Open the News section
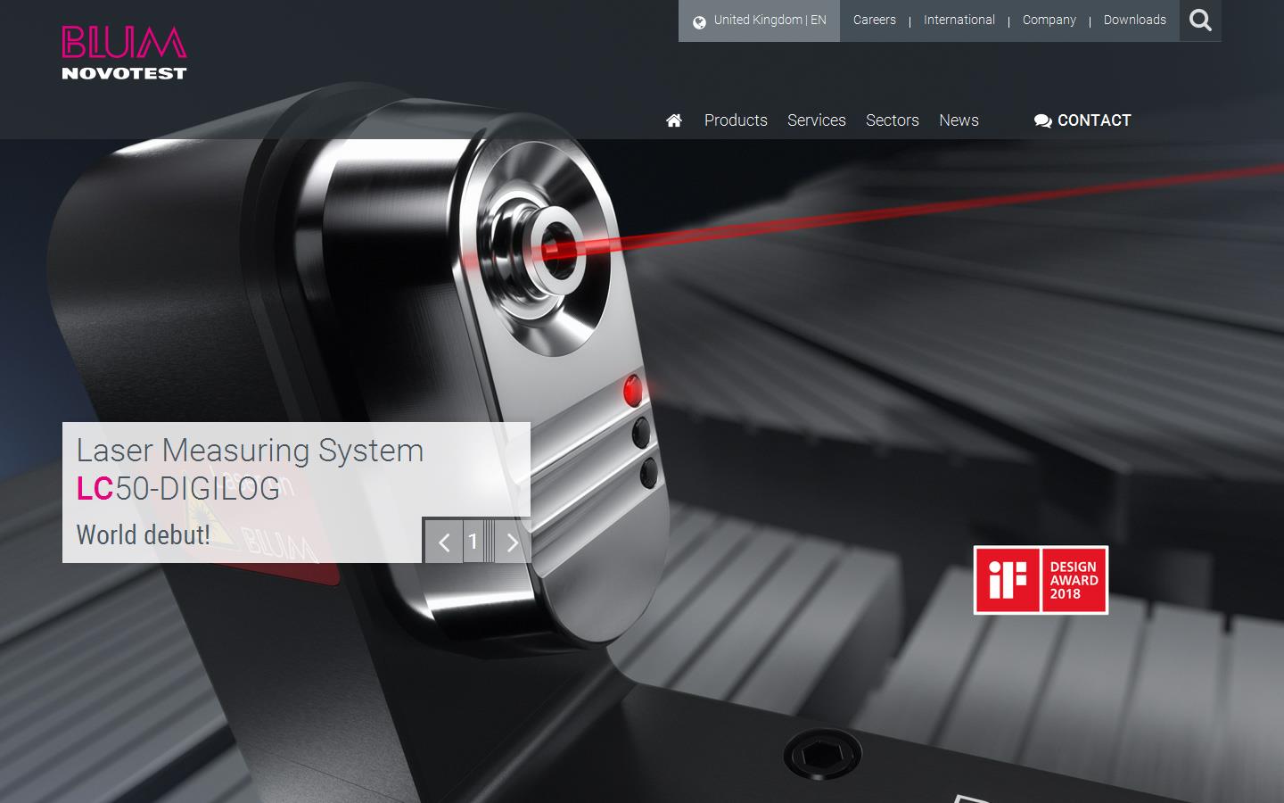Screen dimensions: 1284x803 [x=958, y=120]
